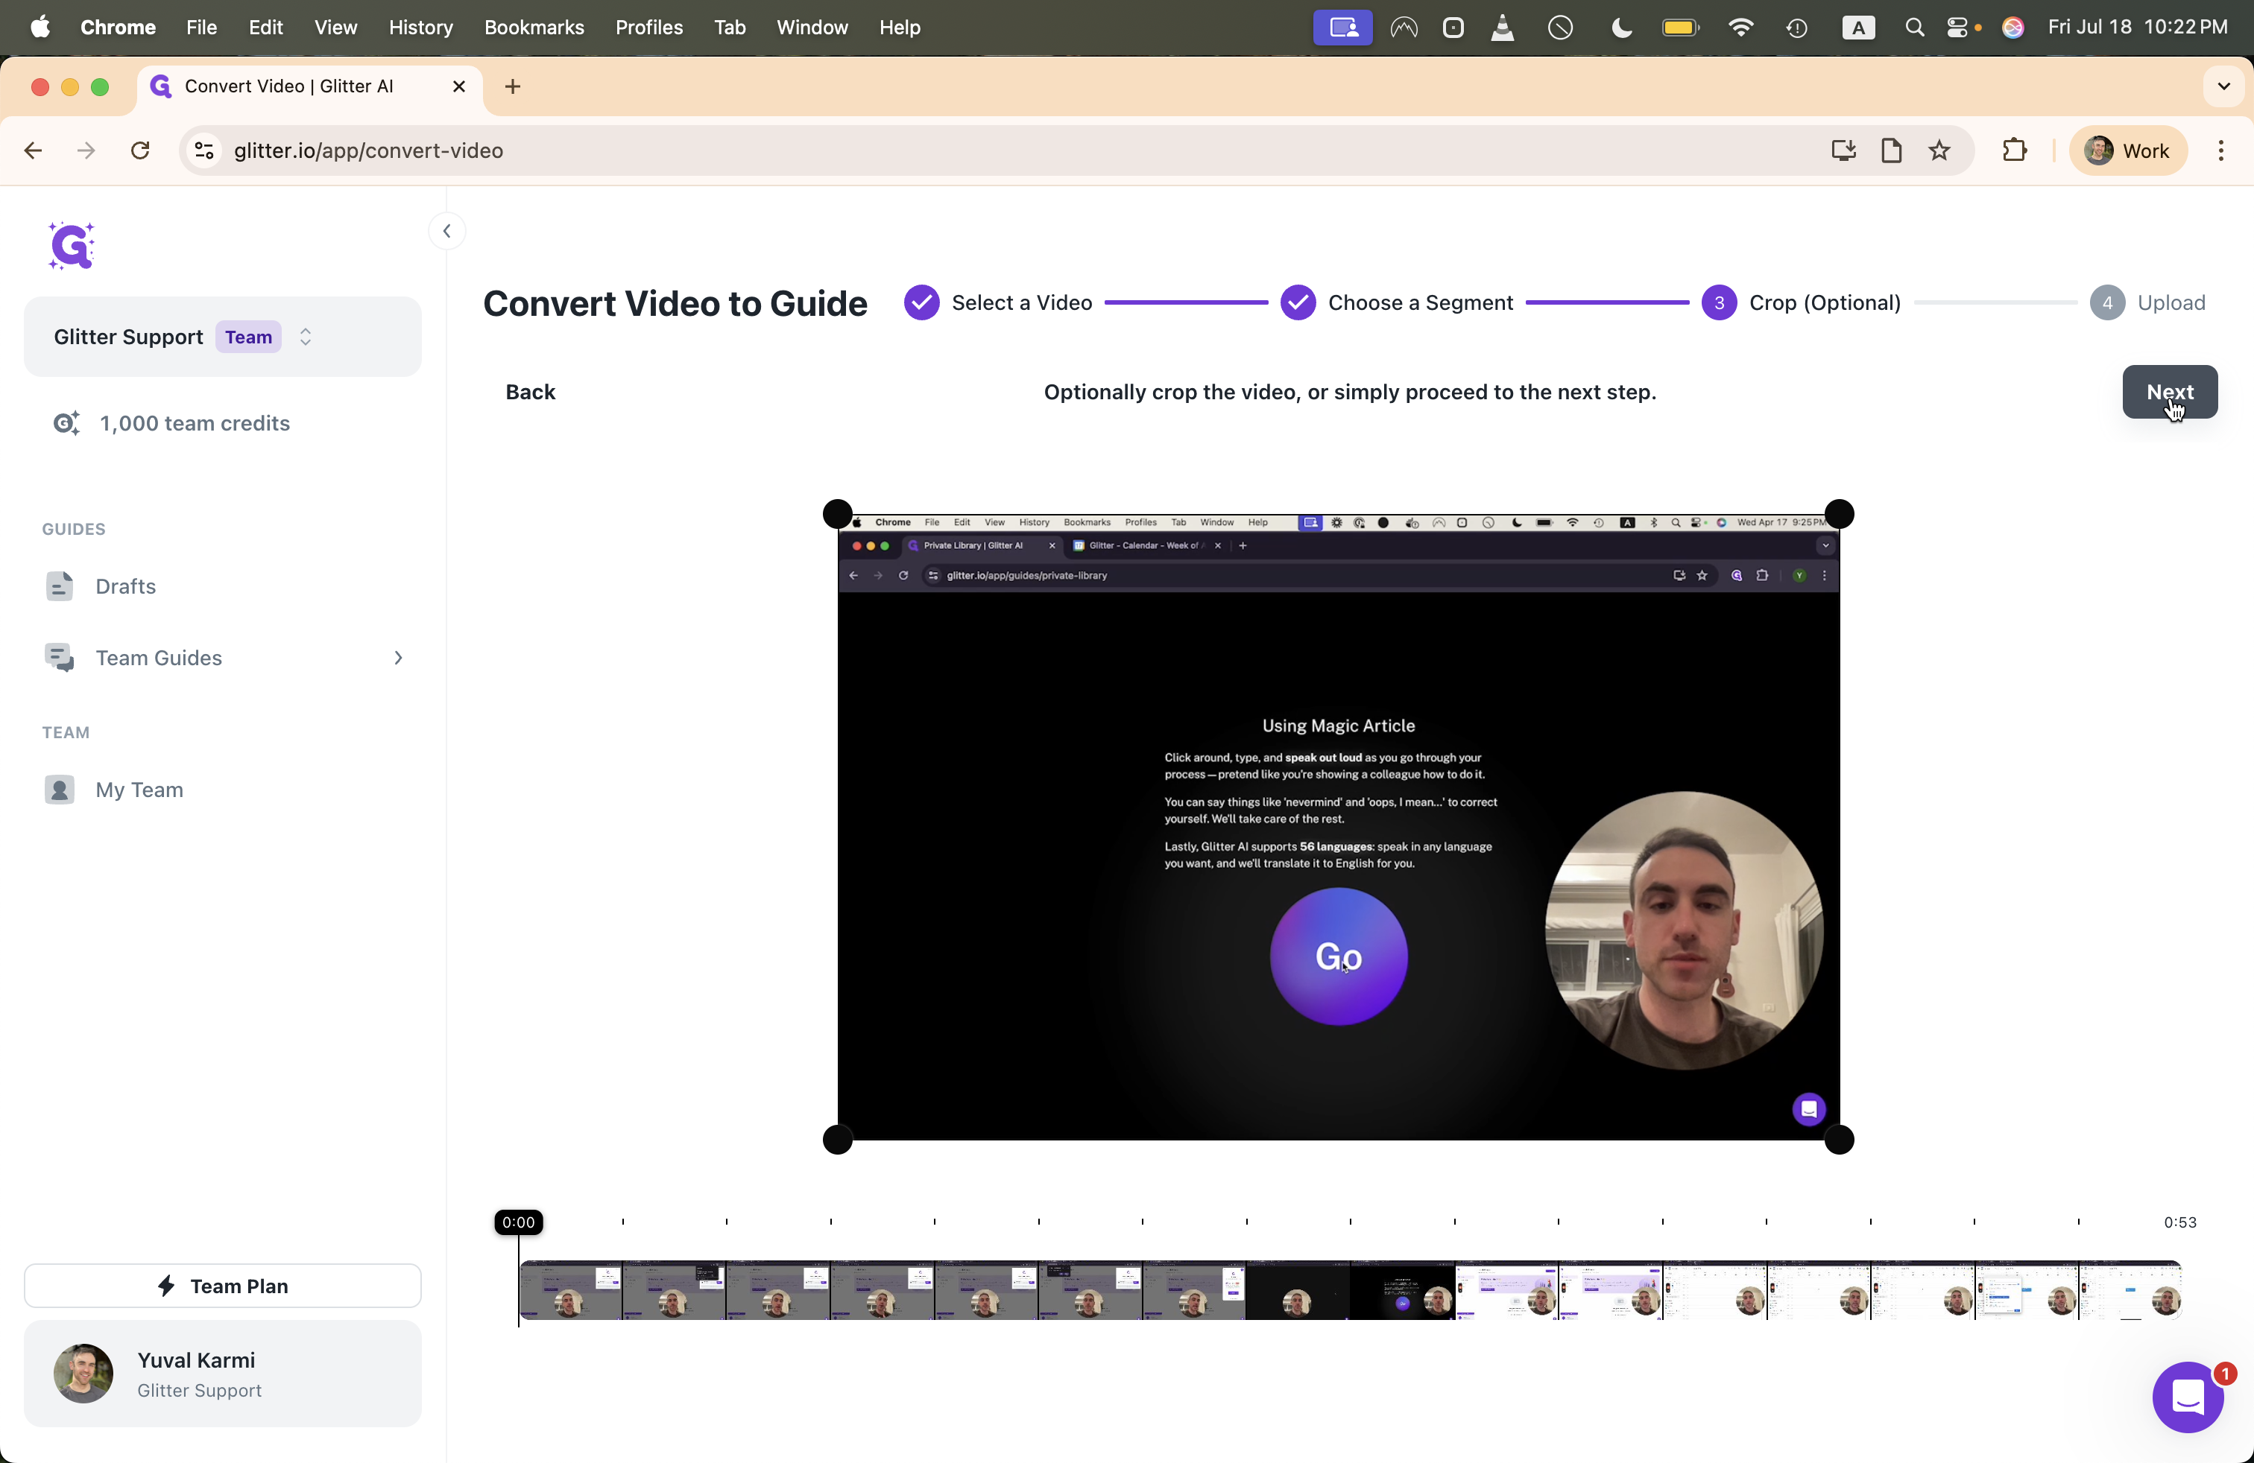The image size is (2254, 1463).
Task: Jump to Select a Video step
Action: pyautogui.click(x=998, y=303)
